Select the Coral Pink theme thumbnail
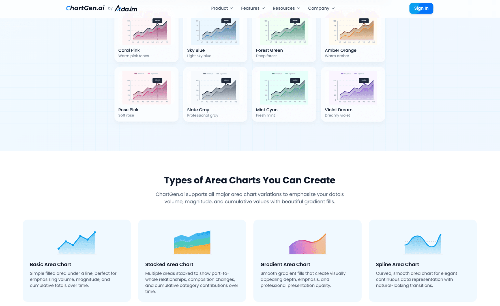 [146, 31]
